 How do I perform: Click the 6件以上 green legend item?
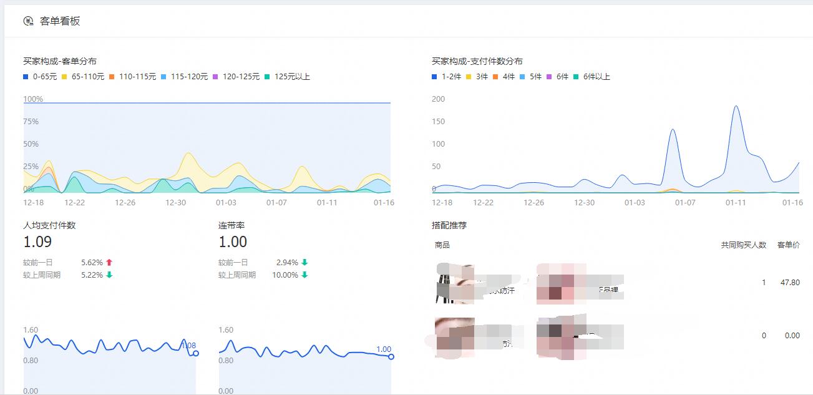[591, 77]
